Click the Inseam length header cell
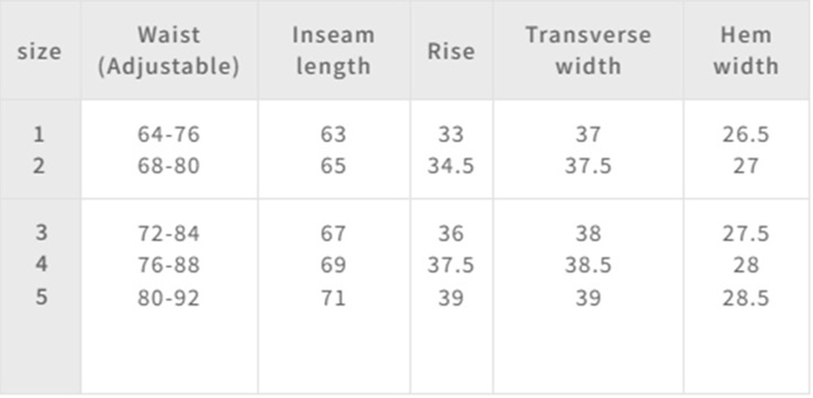This screenshot has height=398, width=813. (x=333, y=51)
